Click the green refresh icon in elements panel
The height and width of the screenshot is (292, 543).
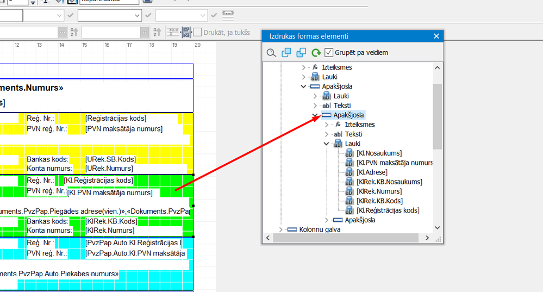[x=316, y=53]
